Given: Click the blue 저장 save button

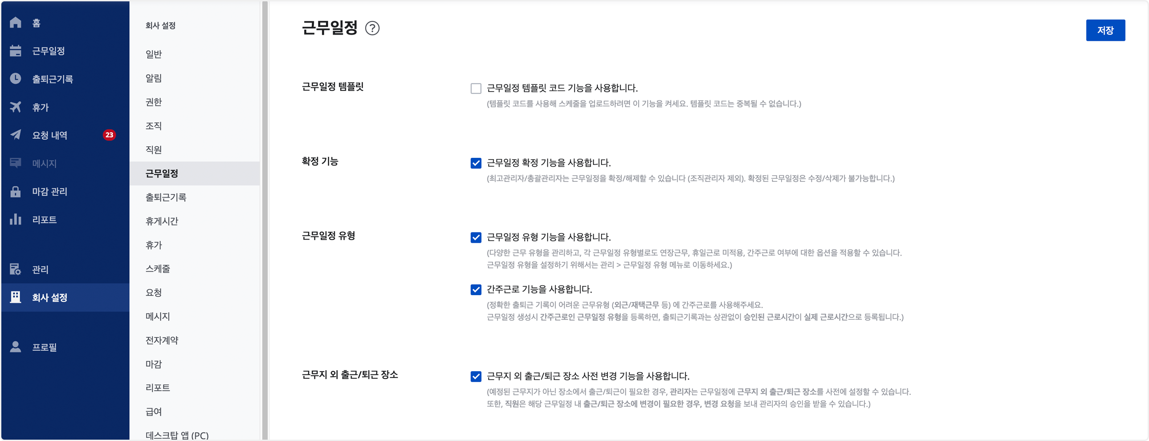Looking at the screenshot, I should [x=1105, y=30].
